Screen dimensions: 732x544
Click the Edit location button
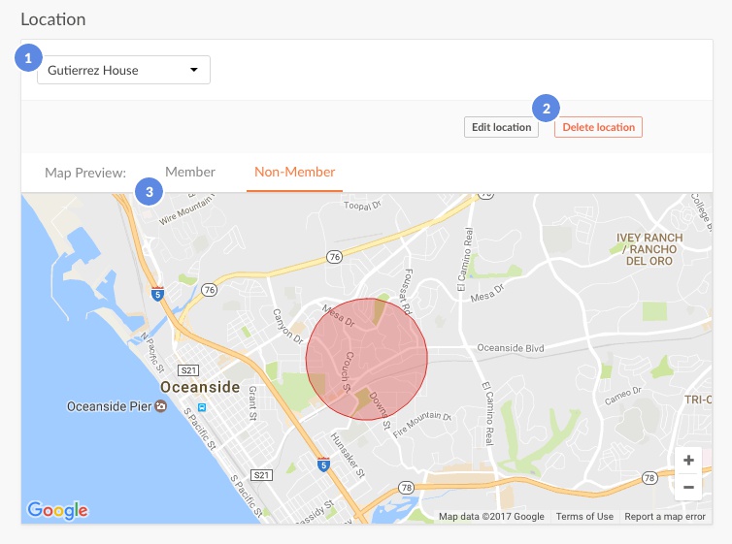click(501, 127)
